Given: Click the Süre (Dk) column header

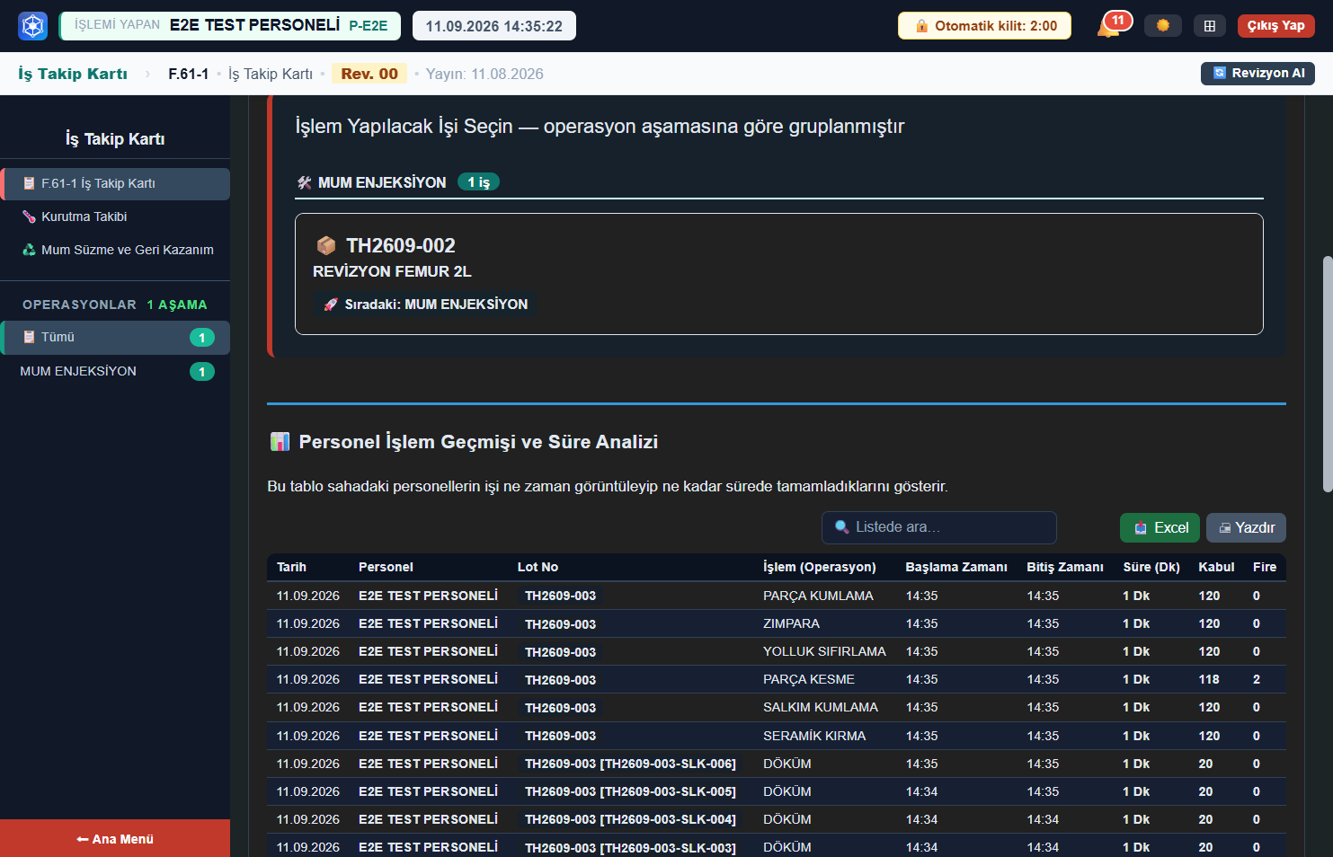Looking at the screenshot, I should [1151, 567].
